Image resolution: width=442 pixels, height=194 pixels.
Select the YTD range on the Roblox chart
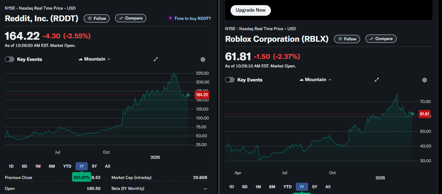(287, 187)
